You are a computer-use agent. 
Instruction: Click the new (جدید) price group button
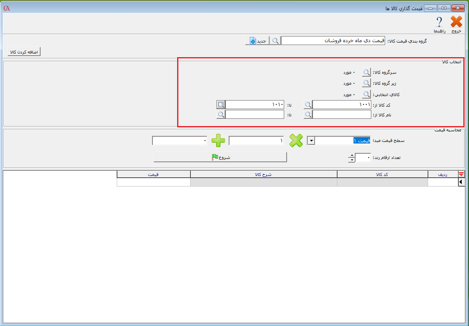257,41
